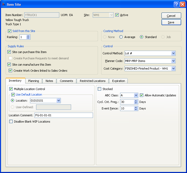Check Disallow Blank WIP Locations
The width and height of the screenshot is (187, 173).
(x=11, y=122)
